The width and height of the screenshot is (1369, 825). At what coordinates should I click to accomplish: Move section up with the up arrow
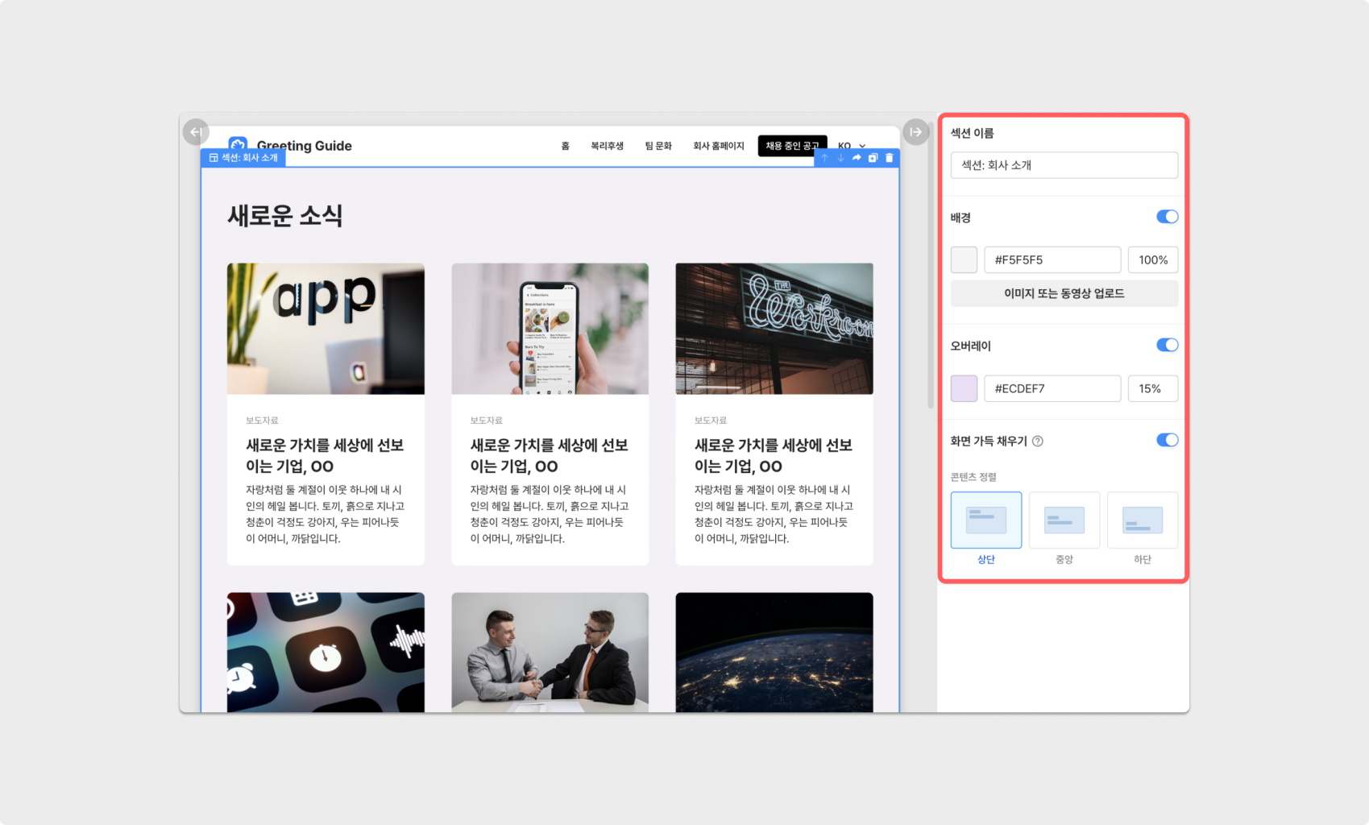coord(824,158)
